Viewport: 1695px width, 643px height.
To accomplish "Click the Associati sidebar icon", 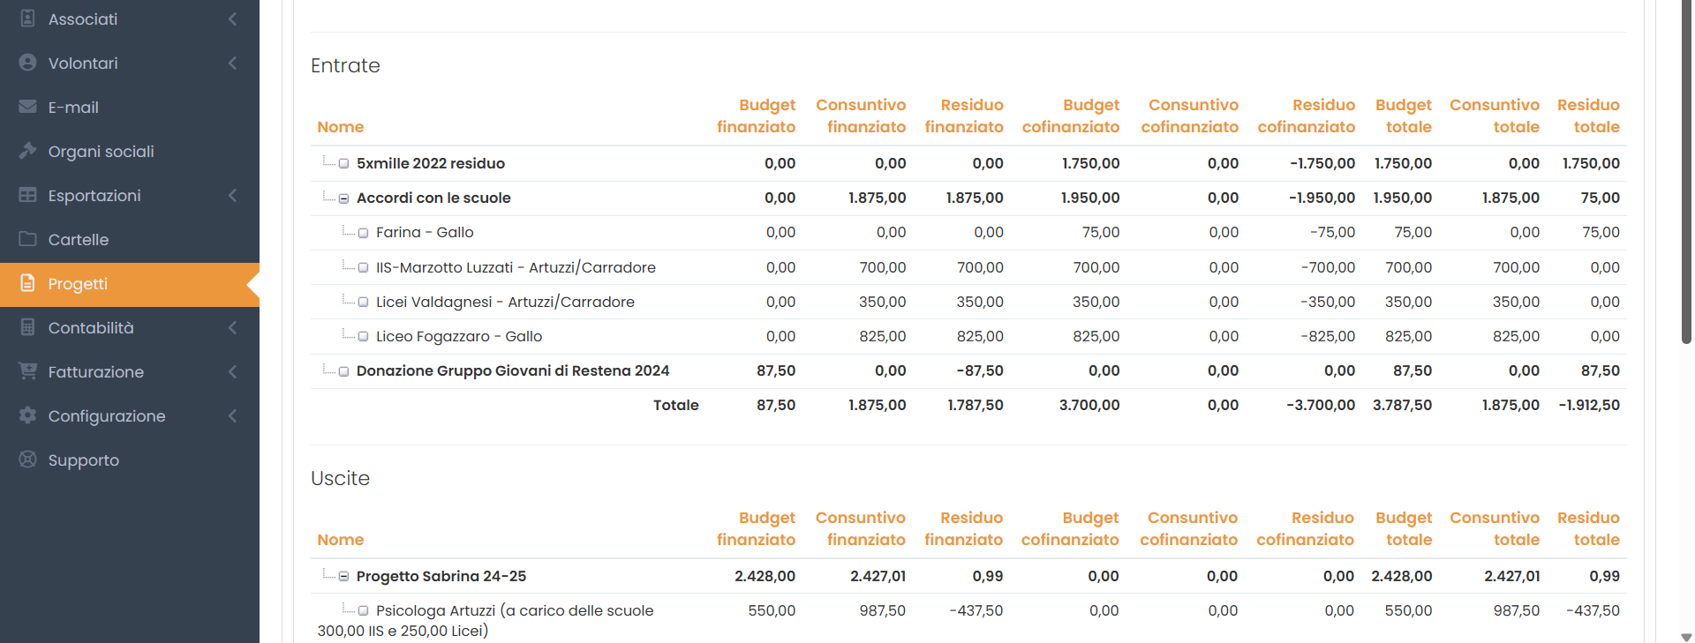I will [x=27, y=19].
